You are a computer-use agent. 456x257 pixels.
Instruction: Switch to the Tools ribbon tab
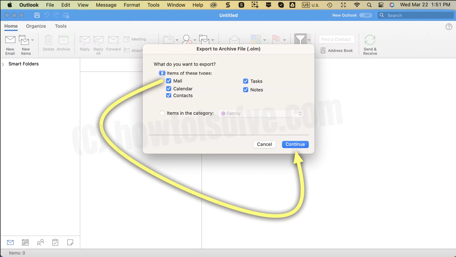click(61, 26)
